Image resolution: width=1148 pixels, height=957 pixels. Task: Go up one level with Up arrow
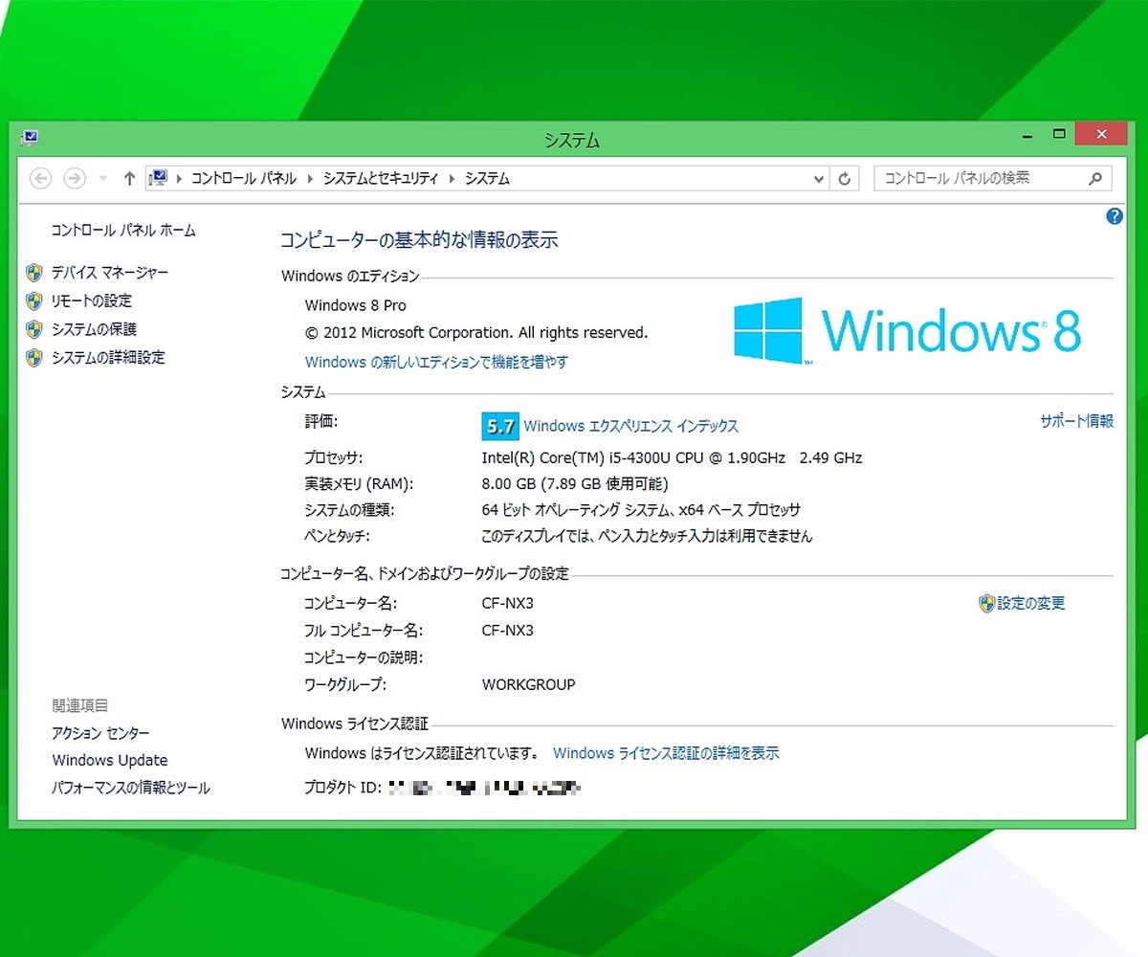(129, 179)
